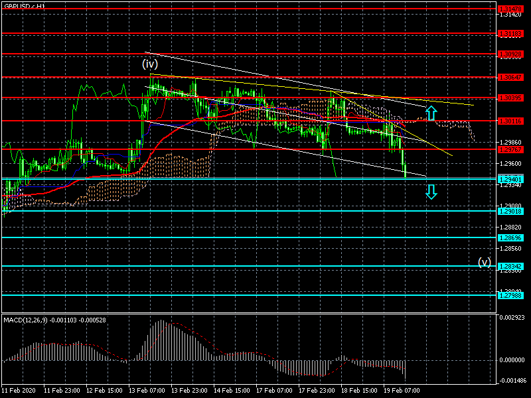
Task: Click the GBPUSD.c,H1 chart title
Action: pos(25,5)
